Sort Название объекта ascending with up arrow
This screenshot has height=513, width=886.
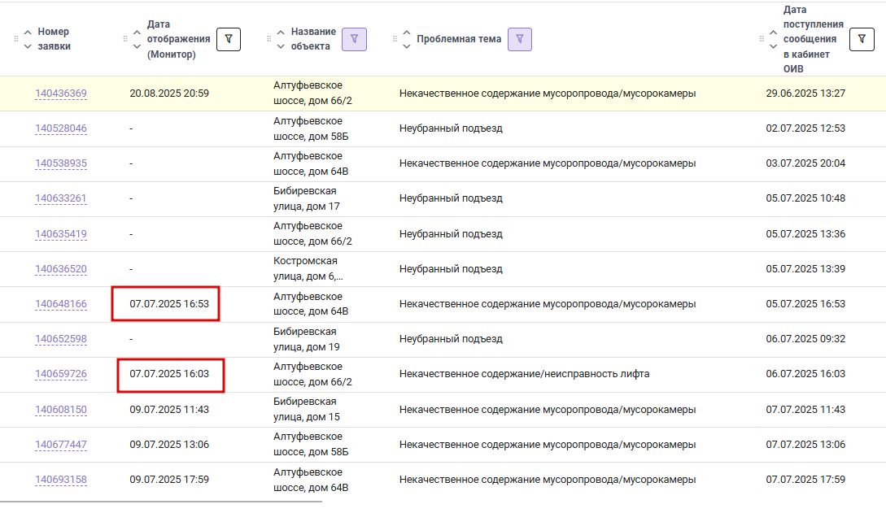click(281, 33)
